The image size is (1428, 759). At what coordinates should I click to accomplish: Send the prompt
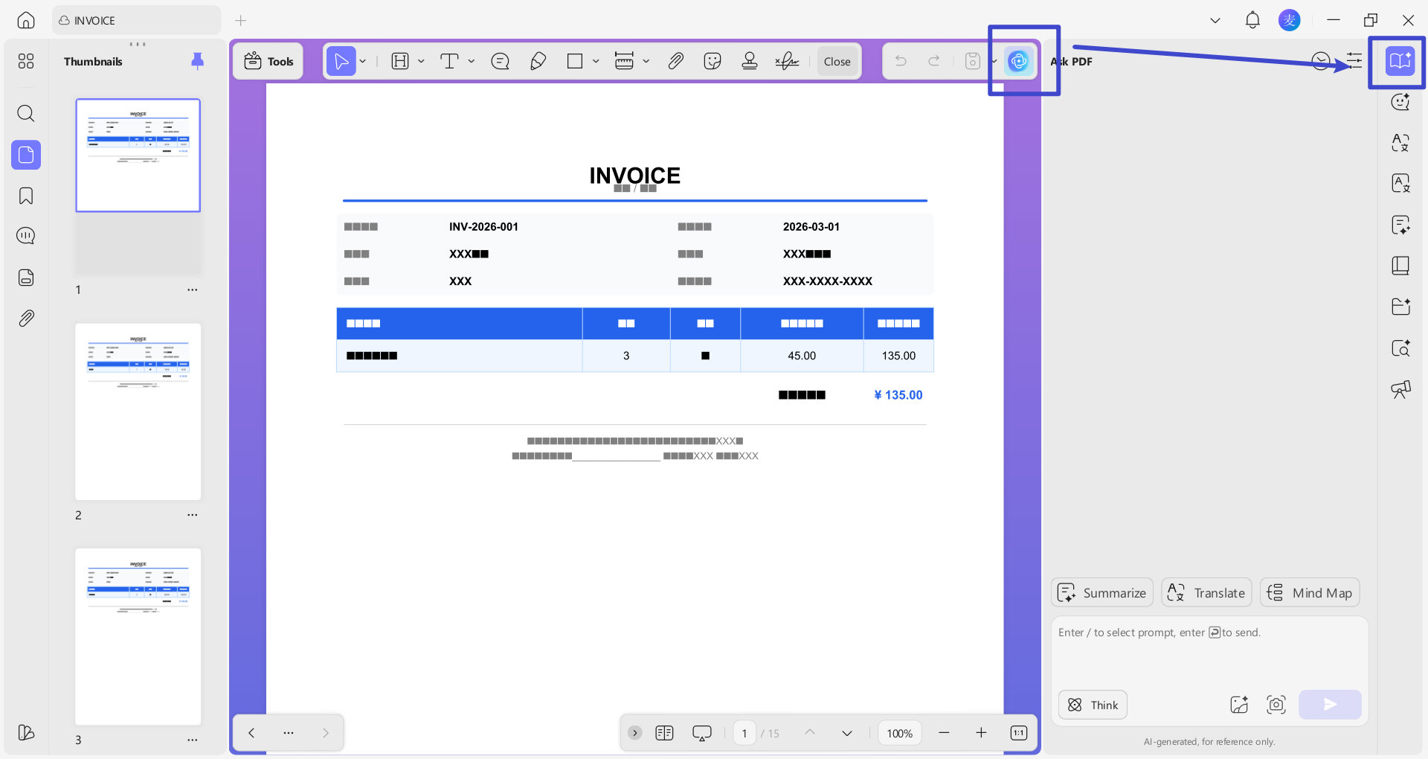pyautogui.click(x=1330, y=705)
